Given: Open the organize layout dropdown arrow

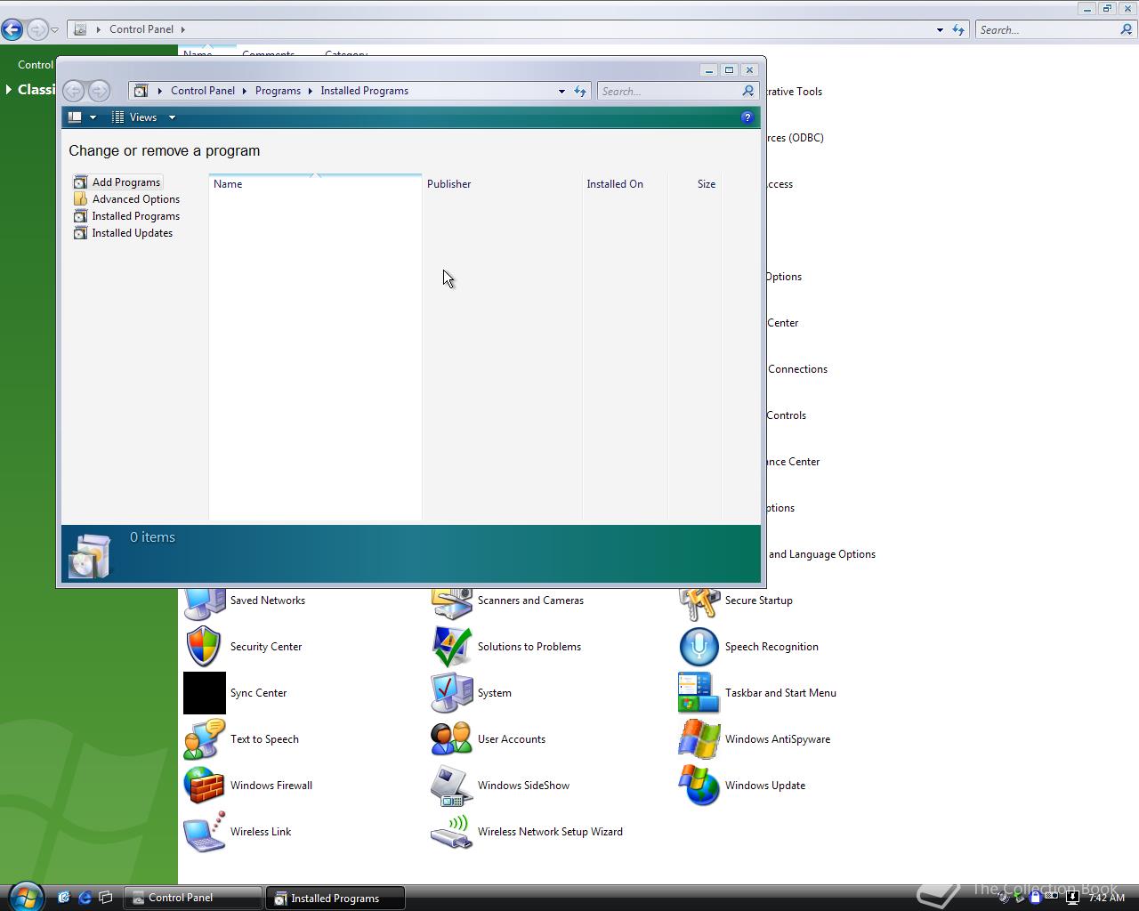Looking at the screenshot, I should tap(93, 117).
